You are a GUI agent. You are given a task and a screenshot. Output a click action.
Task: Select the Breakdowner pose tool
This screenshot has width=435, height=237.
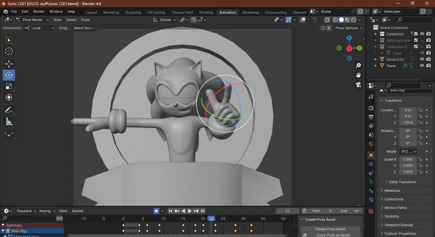point(9,135)
